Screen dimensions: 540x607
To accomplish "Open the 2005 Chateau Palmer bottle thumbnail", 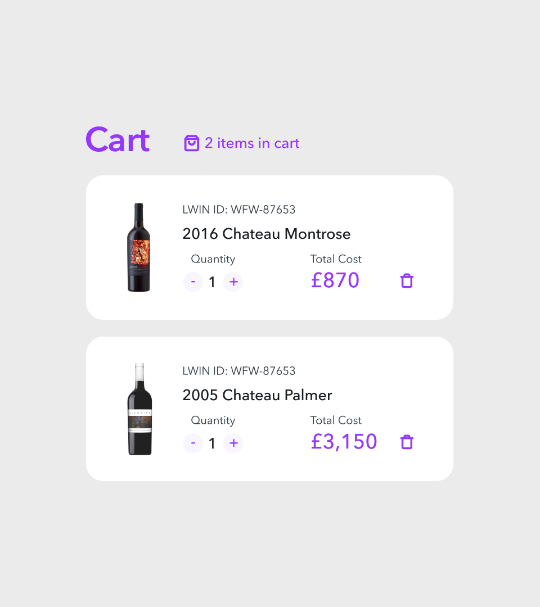I will 139,409.
